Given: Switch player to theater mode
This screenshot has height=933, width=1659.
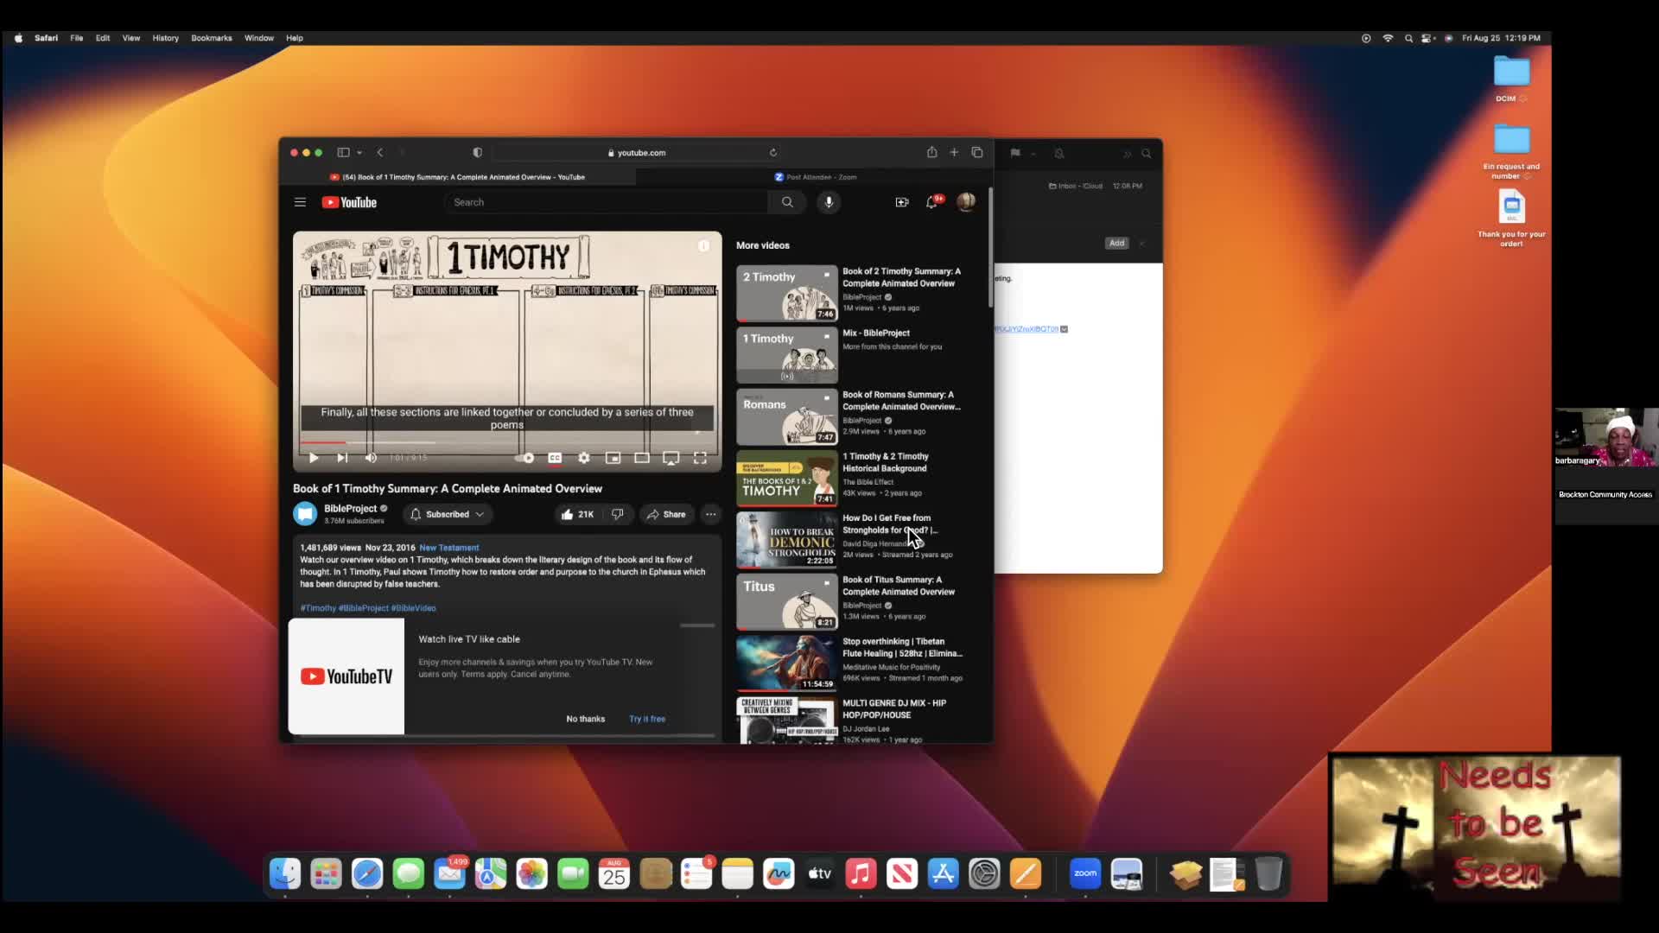Looking at the screenshot, I should click(x=642, y=458).
